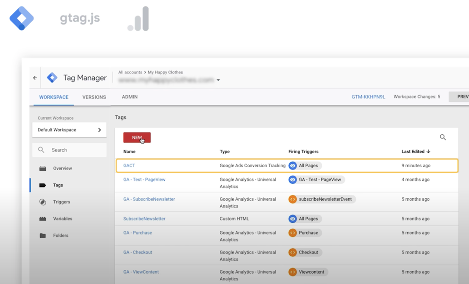Click the Preview button
Viewport: 469px width, 284px height.
pos(459,97)
